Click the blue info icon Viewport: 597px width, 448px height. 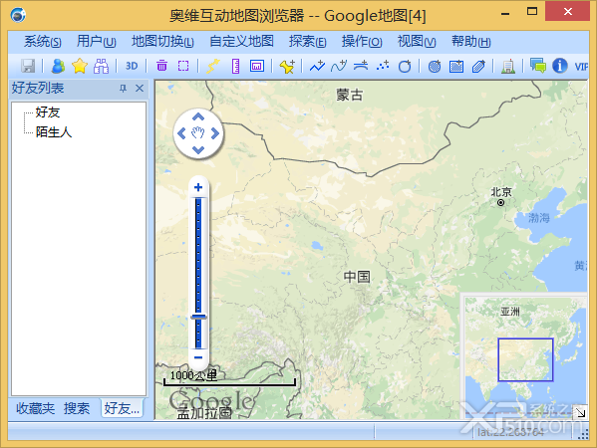(560, 66)
